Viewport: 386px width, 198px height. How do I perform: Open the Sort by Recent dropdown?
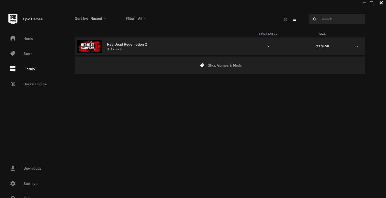[x=98, y=18]
